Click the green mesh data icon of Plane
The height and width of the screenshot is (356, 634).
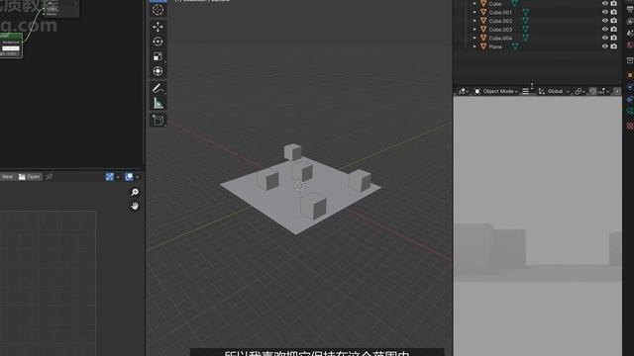click(x=515, y=46)
